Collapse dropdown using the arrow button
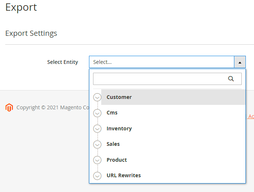The image size is (254, 192). pos(240,62)
